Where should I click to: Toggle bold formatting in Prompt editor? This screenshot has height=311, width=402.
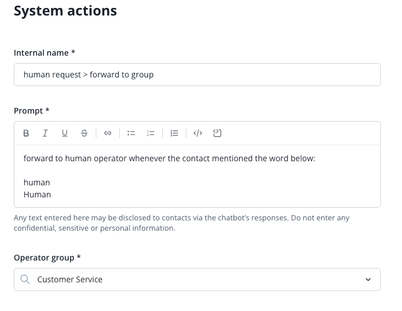[x=26, y=133]
